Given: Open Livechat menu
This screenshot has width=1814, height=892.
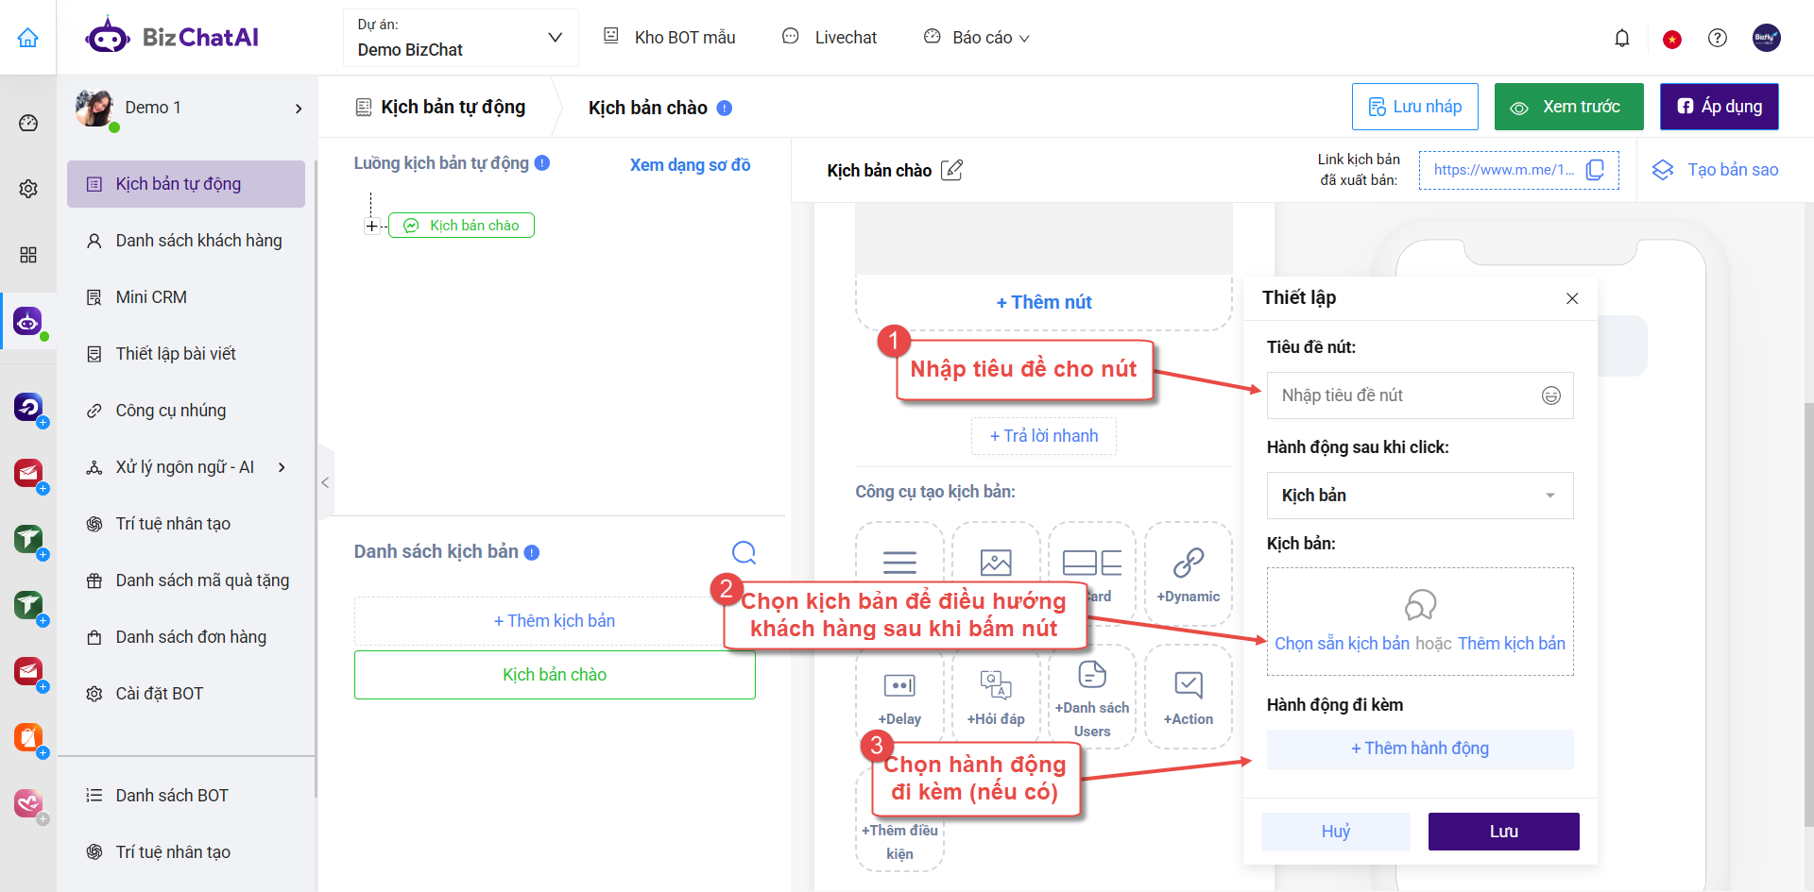Looking at the screenshot, I should (x=830, y=38).
